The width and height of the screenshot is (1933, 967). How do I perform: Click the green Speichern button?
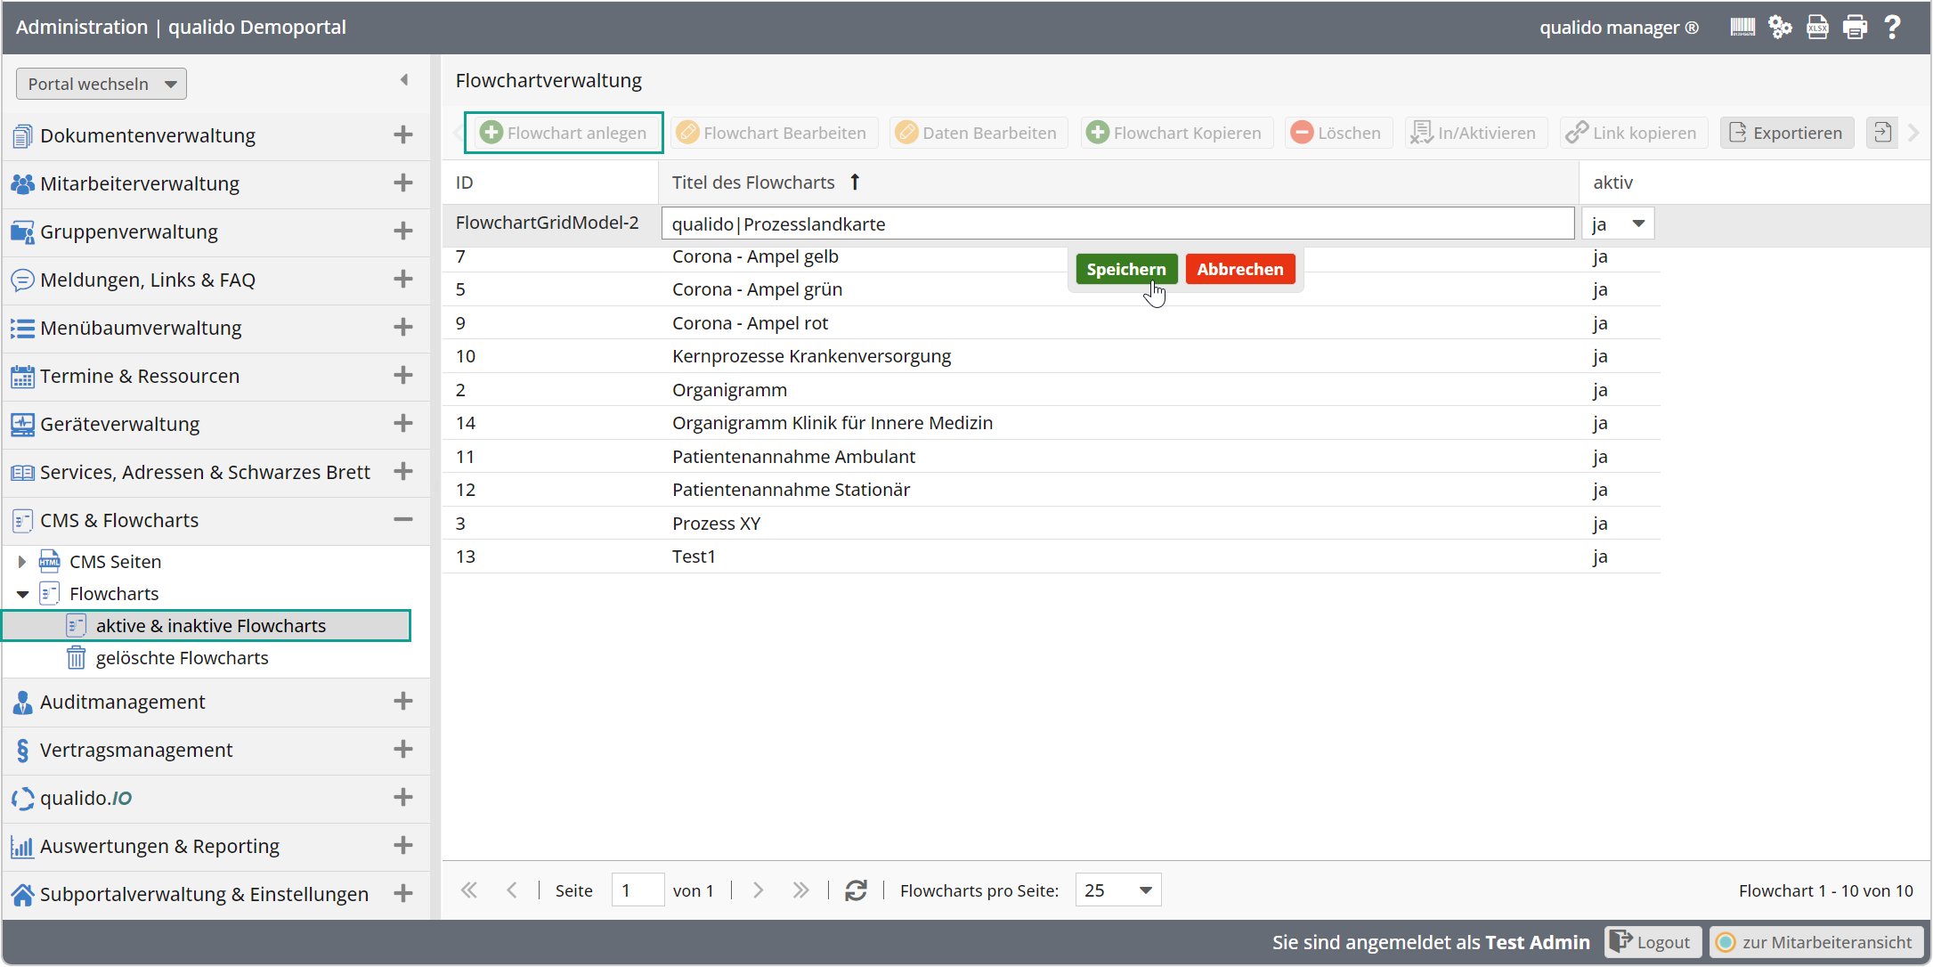[x=1125, y=269]
